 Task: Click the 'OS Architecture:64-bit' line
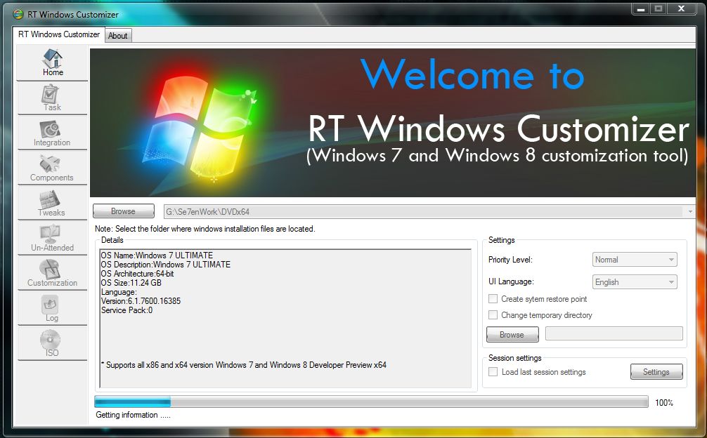[x=138, y=274]
